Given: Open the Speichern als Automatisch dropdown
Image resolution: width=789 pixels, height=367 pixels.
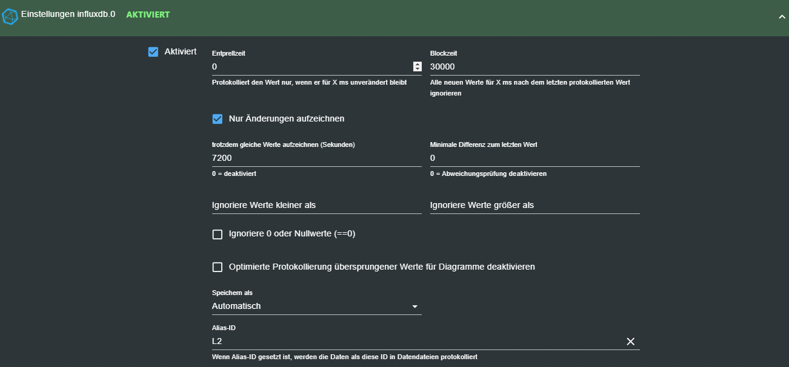Looking at the screenshot, I should coord(309,307).
